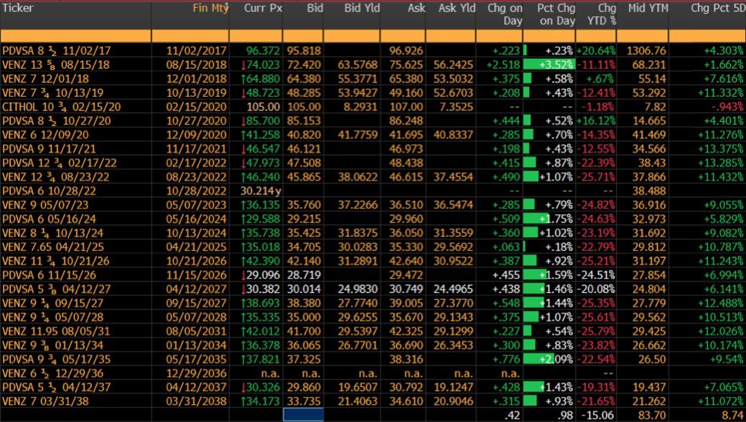This screenshot has height=422, width=746.
Task: Select the PDVSA 8 ½ 11/02/17 ticker row
Action: (x=57, y=51)
